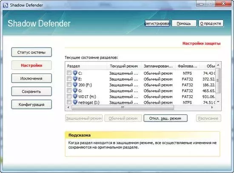Minimize the Shadow Defender window
Image resolution: width=234 pixels, height=173 pixels.
point(201,4)
